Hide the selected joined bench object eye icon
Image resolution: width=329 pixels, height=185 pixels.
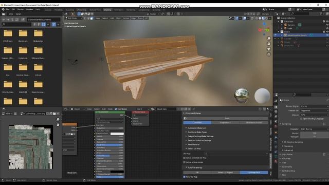point(327,35)
